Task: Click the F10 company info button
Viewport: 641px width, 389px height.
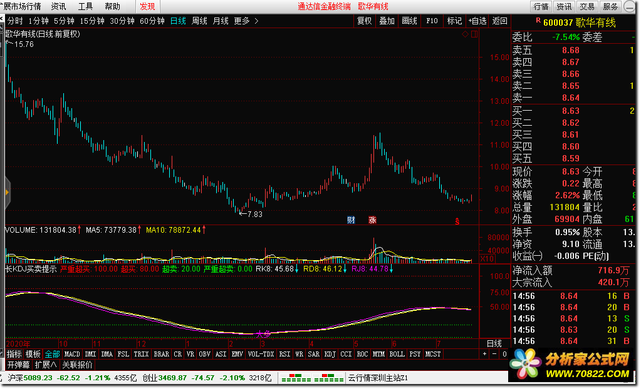Action: pyautogui.click(x=432, y=21)
